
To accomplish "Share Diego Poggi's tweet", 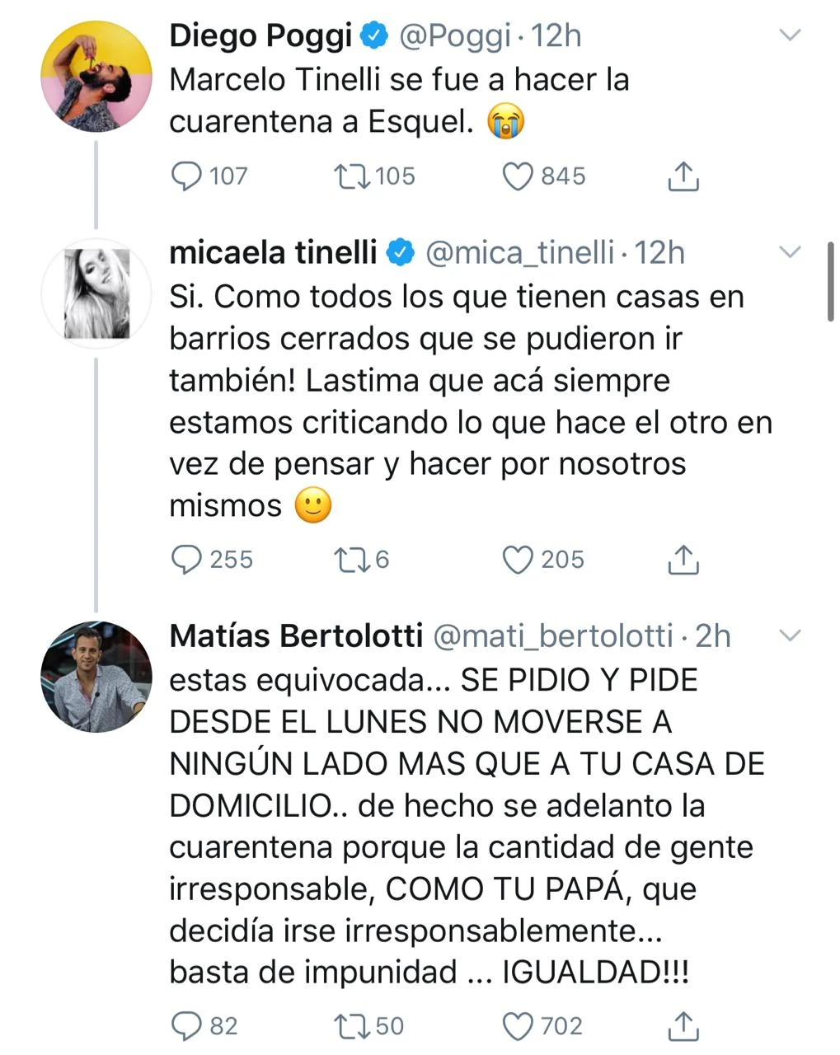I will point(683,176).
